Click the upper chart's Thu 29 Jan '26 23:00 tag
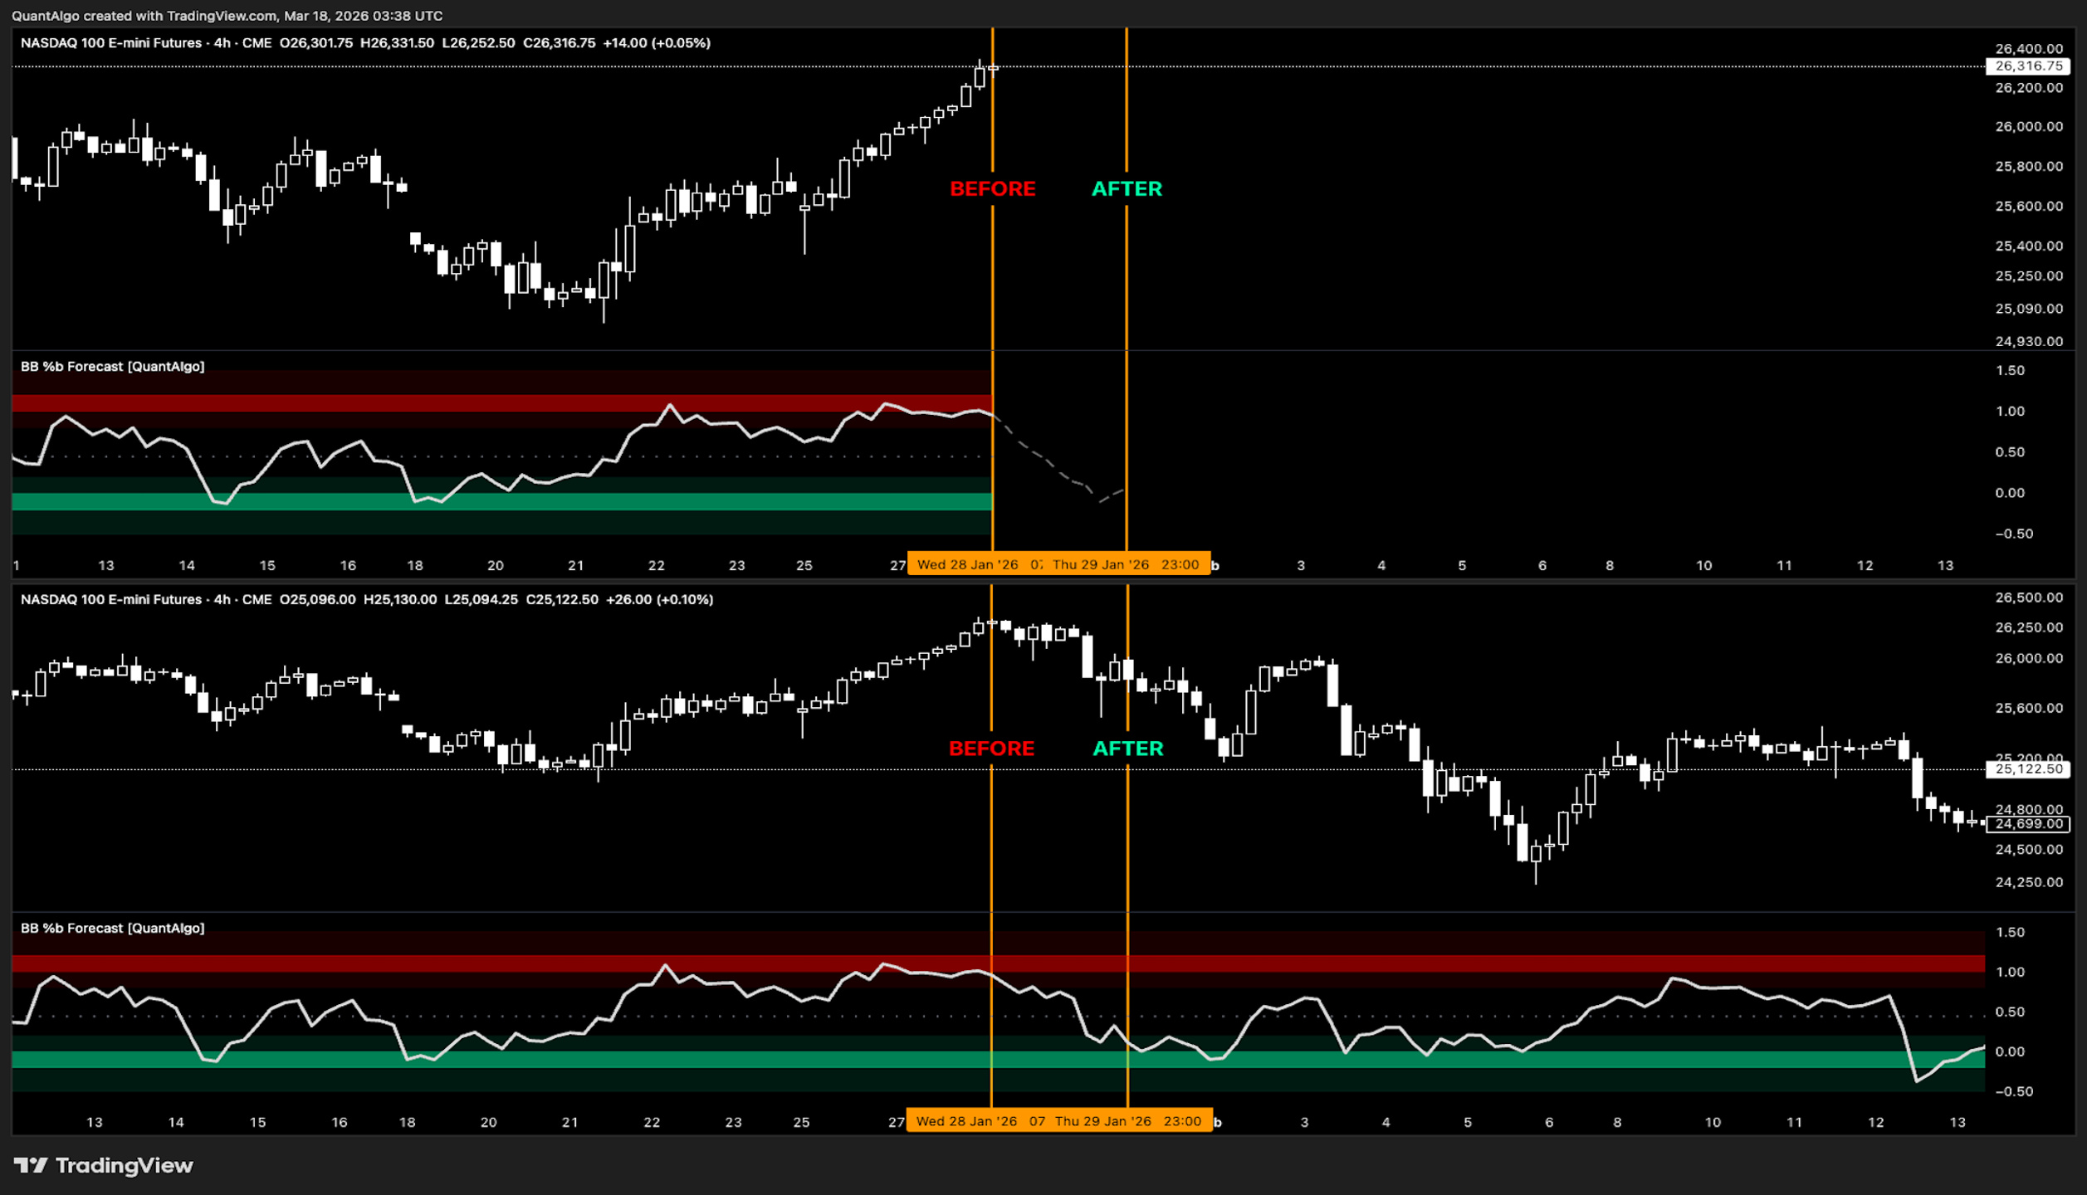The image size is (2087, 1195). pos(1126,564)
